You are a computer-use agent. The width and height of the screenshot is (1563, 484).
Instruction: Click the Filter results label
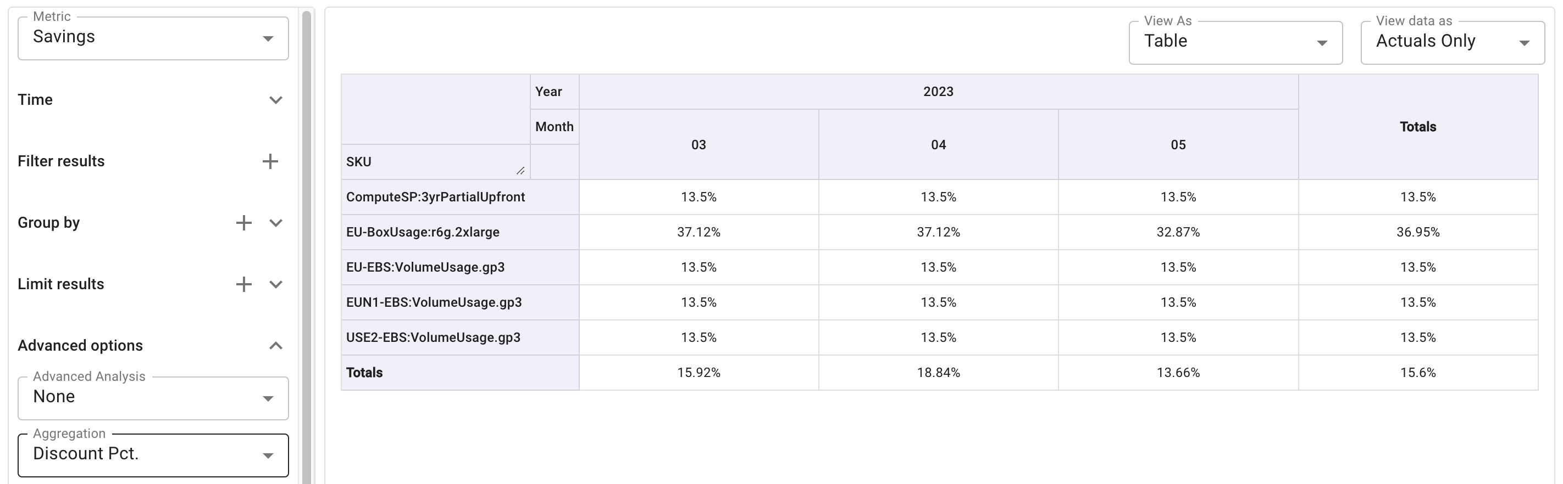click(x=62, y=161)
